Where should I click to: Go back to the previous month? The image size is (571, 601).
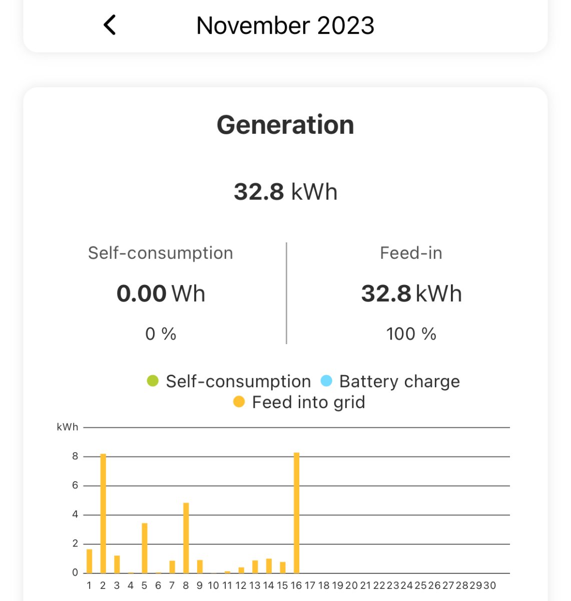110,25
